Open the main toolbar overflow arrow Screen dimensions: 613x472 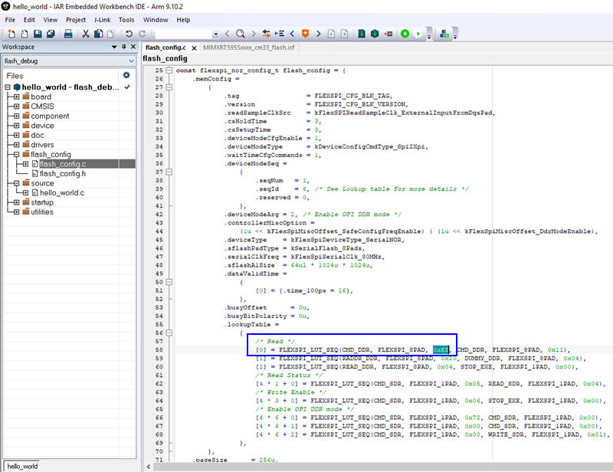click(x=429, y=37)
